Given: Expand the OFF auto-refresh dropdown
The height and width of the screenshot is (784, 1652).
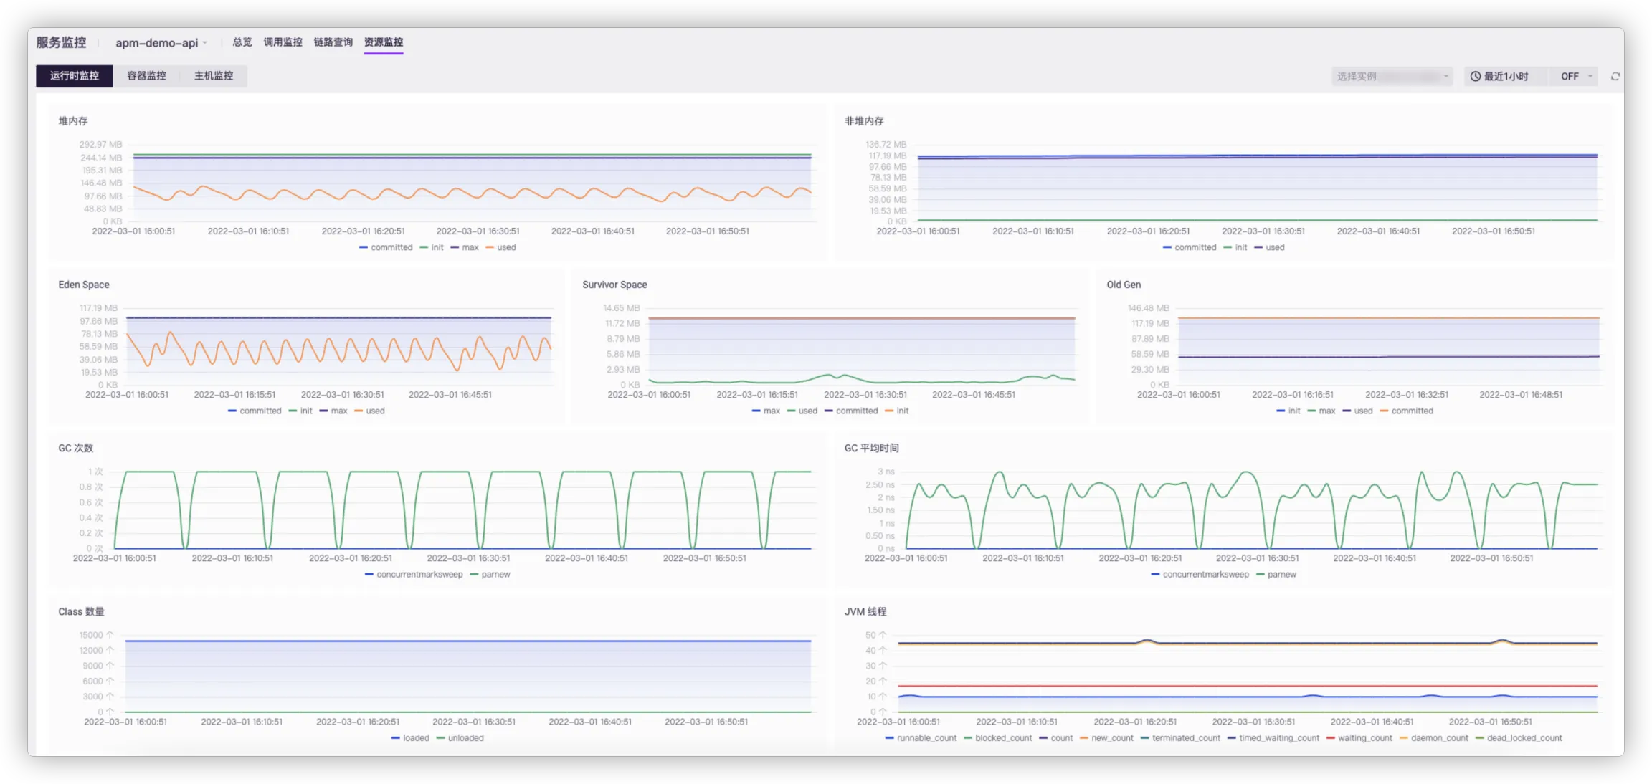Looking at the screenshot, I should click(1575, 76).
